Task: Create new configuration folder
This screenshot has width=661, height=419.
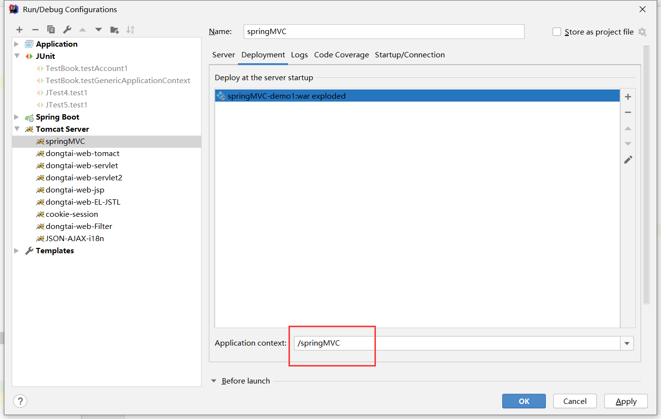Action: tap(115, 30)
